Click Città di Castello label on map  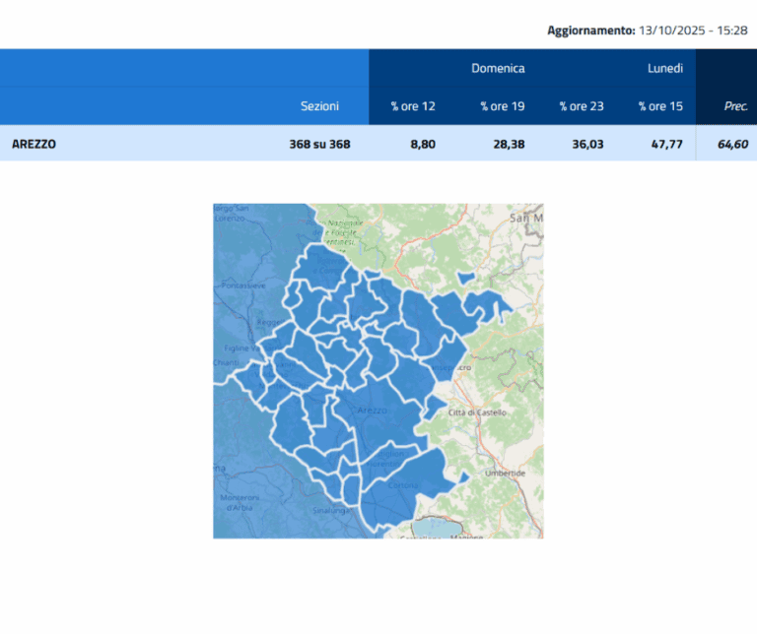point(477,412)
